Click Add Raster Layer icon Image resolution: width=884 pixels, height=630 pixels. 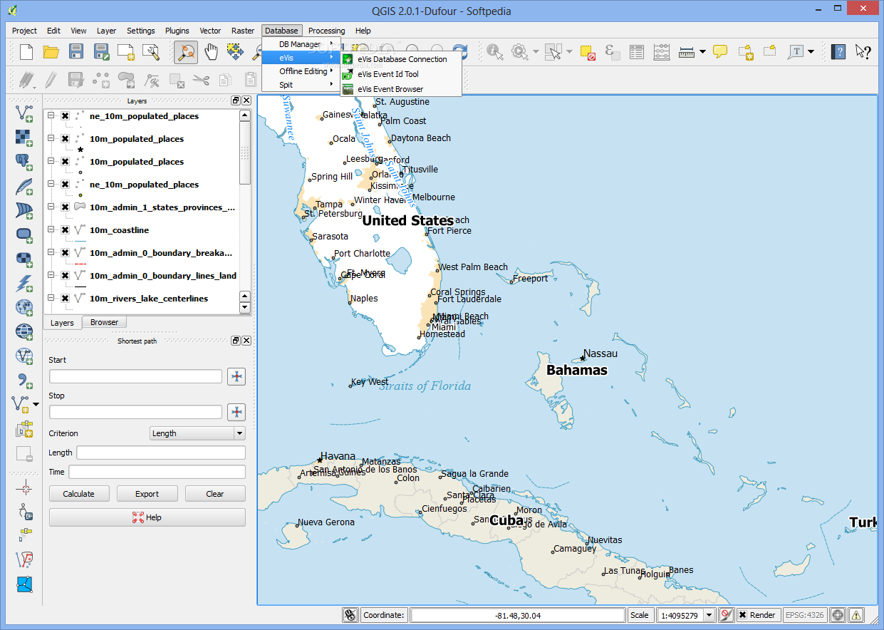click(24, 137)
